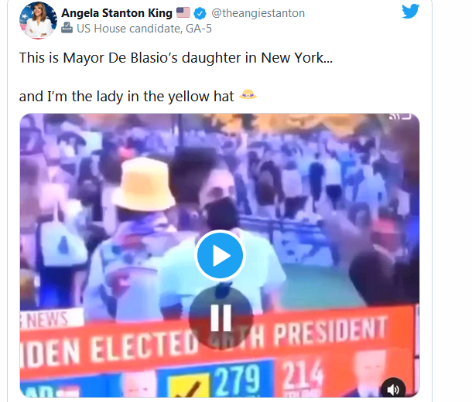Image resolution: width=472 pixels, height=402 pixels.
Task: Click the blue verified checkmark badge
Action: click(200, 13)
